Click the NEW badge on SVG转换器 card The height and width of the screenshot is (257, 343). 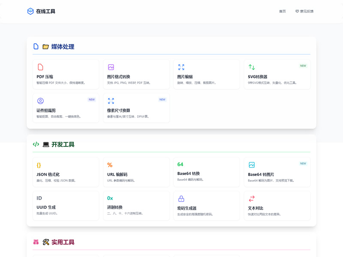click(x=303, y=66)
